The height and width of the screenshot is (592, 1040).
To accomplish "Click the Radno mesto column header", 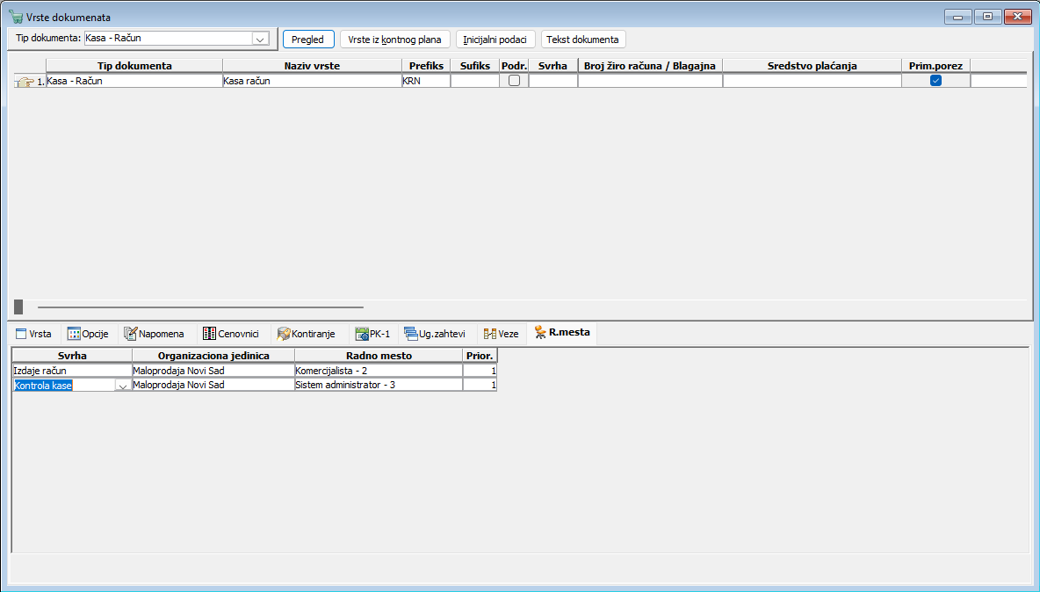I will click(x=379, y=356).
